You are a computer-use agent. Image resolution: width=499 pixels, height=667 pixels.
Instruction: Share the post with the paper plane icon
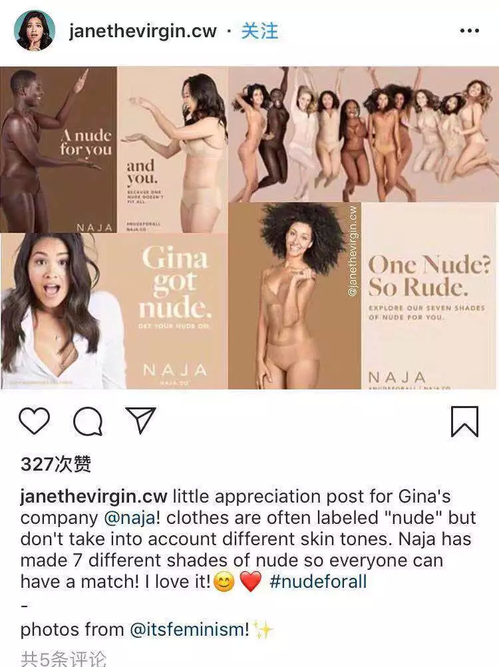coord(140,420)
